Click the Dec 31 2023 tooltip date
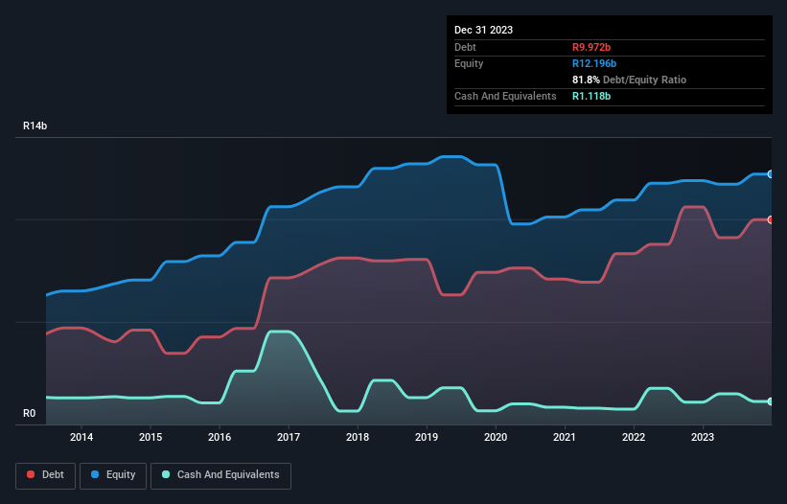 [483, 30]
